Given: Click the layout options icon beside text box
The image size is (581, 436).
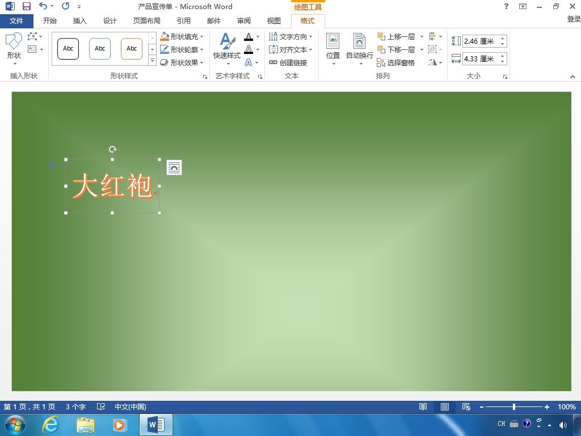Looking at the screenshot, I should [x=174, y=167].
